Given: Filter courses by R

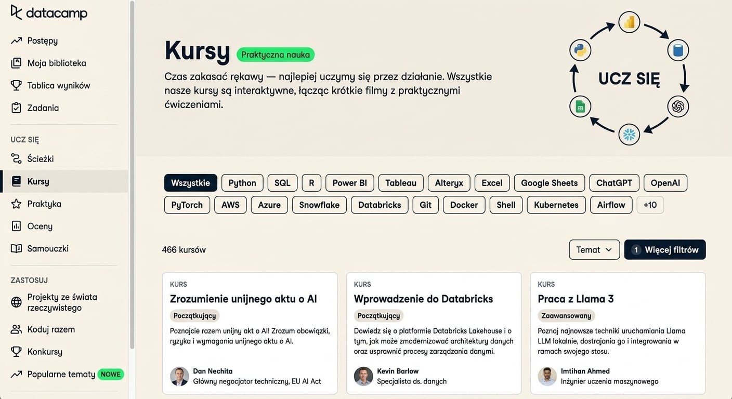Looking at the screenshot, I should point(311,183).
